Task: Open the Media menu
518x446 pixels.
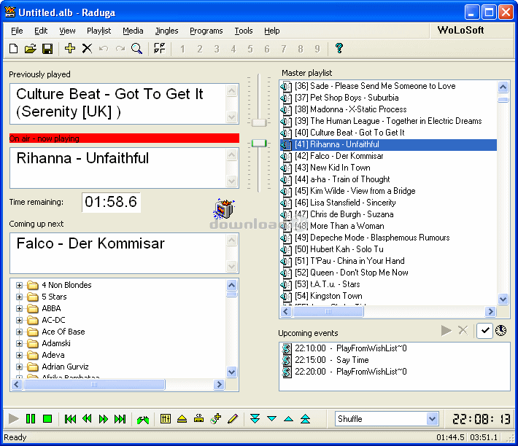Action: tap(133, 31)
